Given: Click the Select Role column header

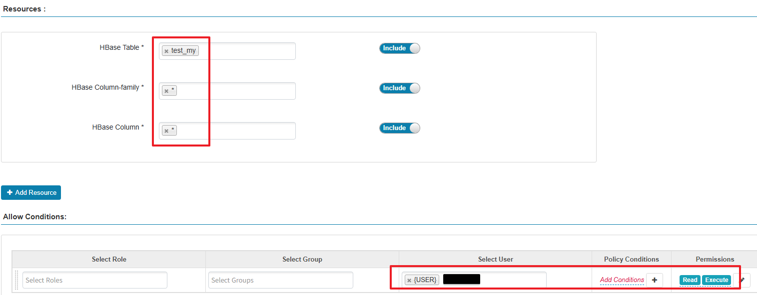Looking at the screenshot, I should click(109, 259).
